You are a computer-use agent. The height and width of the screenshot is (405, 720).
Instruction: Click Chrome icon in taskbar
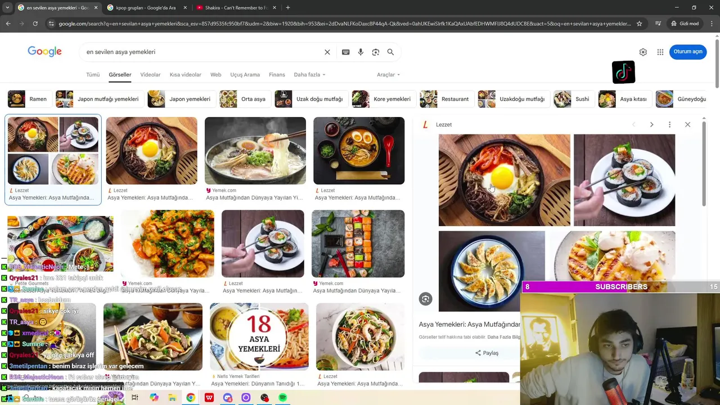[191, 398]
